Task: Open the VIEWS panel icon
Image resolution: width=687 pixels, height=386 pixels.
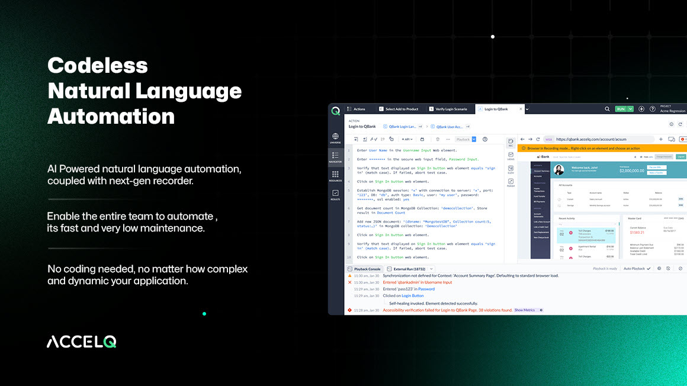Action: point(511,155)
